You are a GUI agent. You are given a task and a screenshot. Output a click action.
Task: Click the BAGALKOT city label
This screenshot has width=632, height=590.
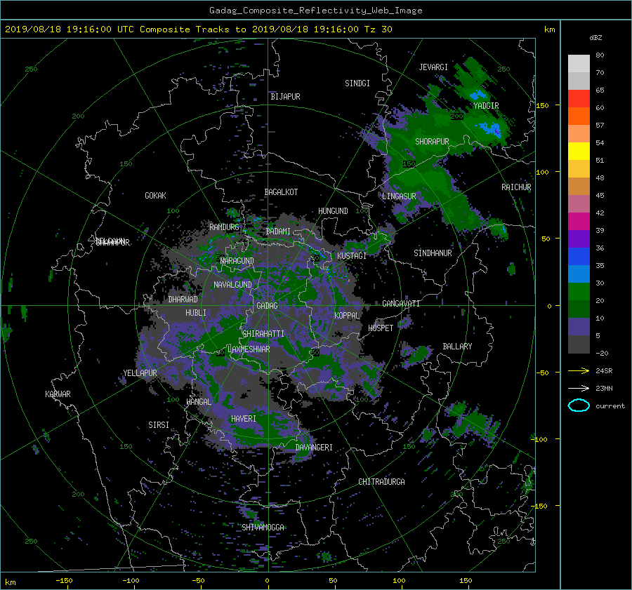point(281,192)
